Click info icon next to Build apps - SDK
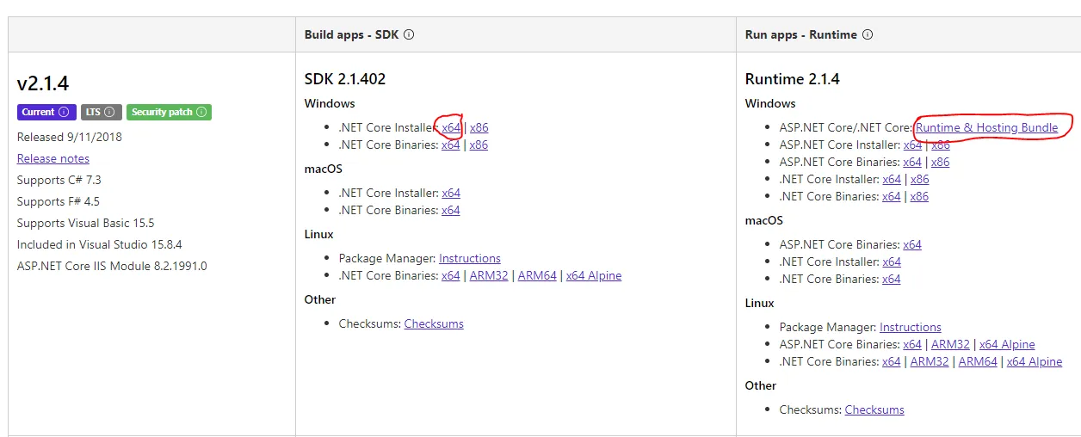 click(409, 35)
